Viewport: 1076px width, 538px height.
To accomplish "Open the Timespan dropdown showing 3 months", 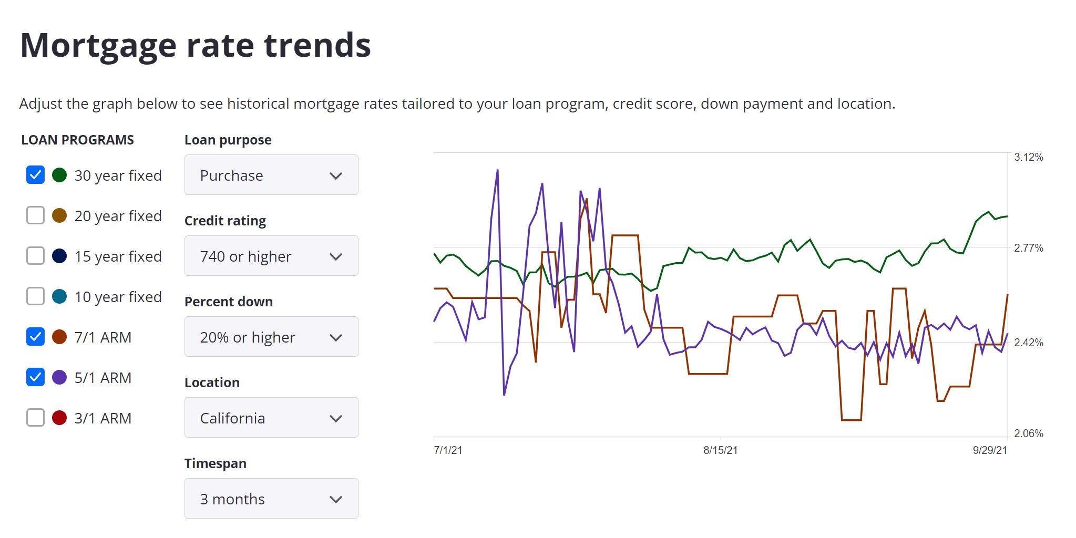I will (271, 499).
